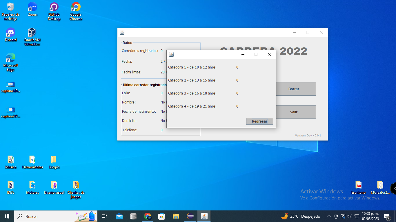Image resolution: width=396 pixels, height=222 pixels.
Task: Select the Categoria 1 - de 10 a 12 años label
Action: point(192,67)
